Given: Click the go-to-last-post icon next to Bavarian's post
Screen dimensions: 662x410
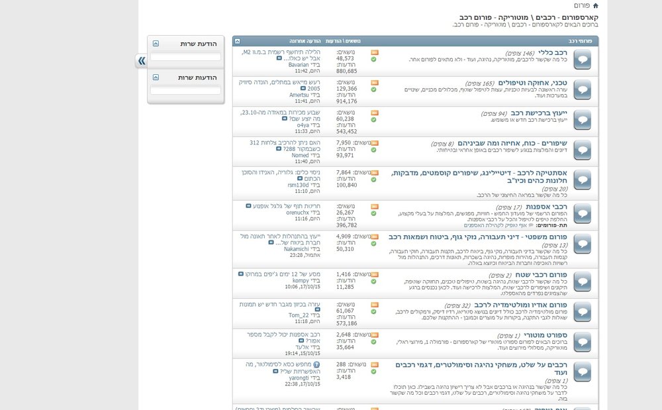Looking at the screenshot, I should pyautogui.click(x=279, y=58).
